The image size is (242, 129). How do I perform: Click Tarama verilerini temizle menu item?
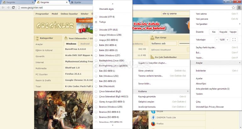click(162, 76)
